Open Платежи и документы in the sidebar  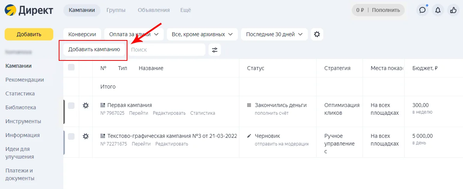[x=20, y=174]
